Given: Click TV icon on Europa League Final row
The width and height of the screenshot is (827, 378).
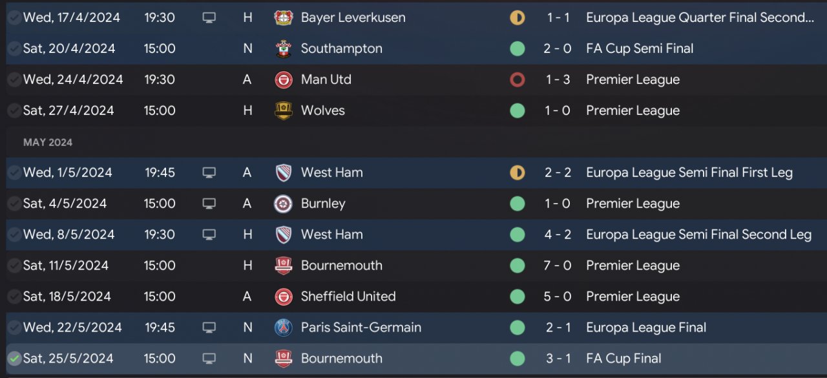Looking at the screenshot, I should (x=209, y=328).
